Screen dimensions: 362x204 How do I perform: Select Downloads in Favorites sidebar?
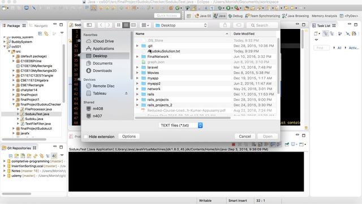tap(102, 70)
